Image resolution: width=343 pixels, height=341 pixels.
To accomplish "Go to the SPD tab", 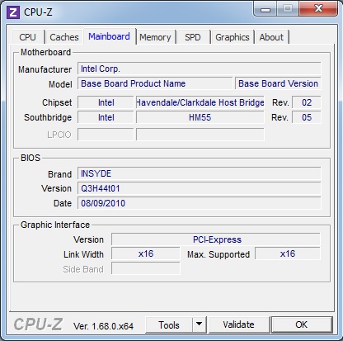I will click(193, 37).
